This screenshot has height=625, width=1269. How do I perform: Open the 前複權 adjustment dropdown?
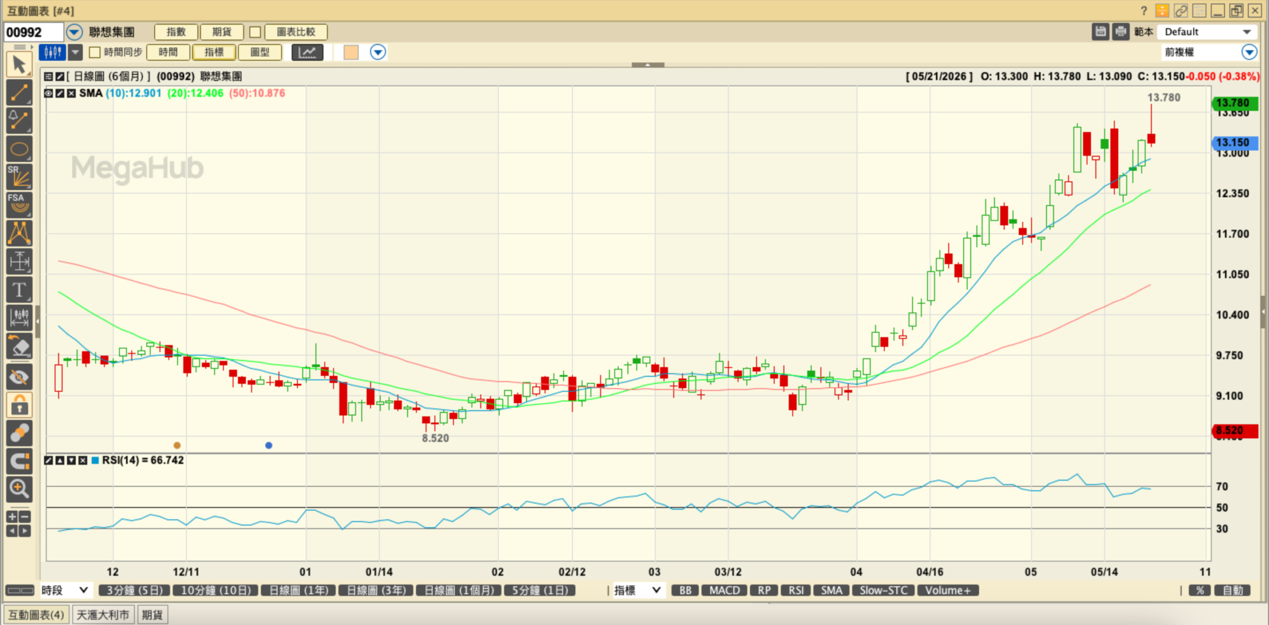click(1209, 52)
